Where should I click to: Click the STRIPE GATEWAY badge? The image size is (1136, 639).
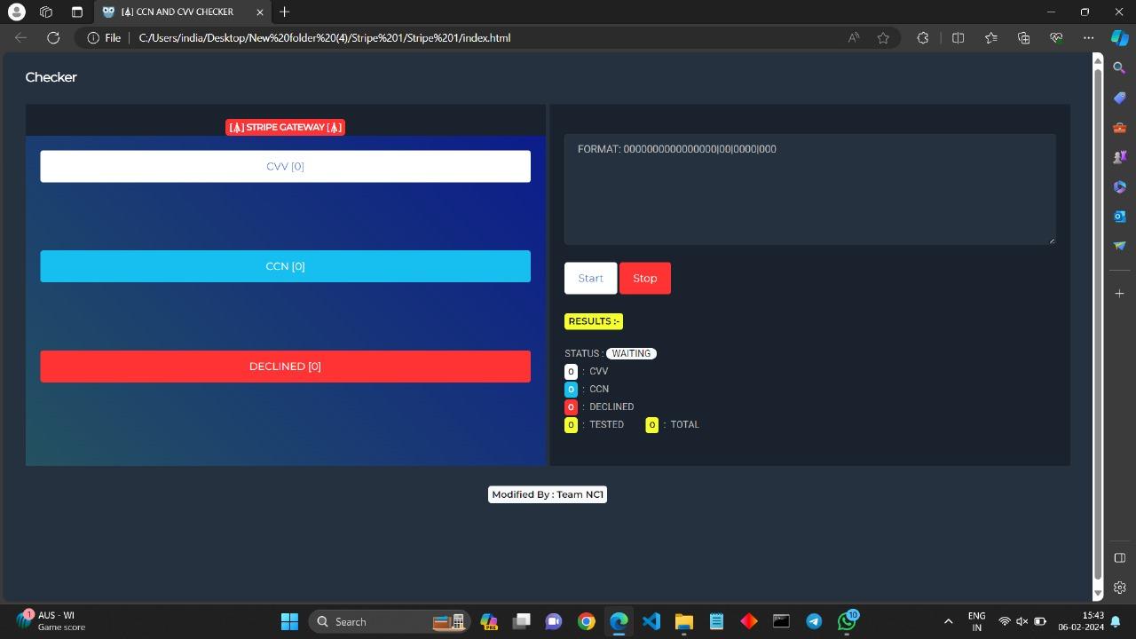285,127
